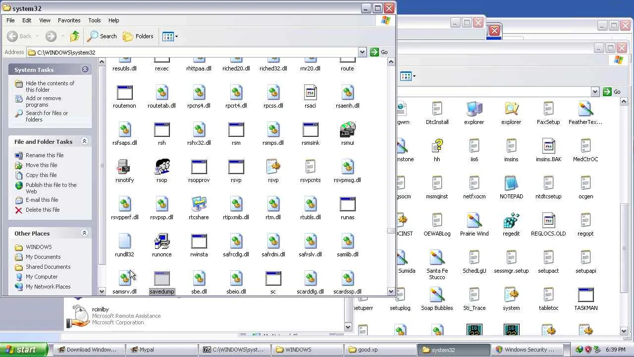Switch to 'good xp' taskbar button
Screen dimensions: 634x357
(x=380, y=350)
